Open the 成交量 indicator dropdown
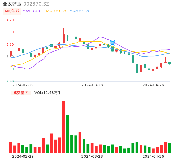This screenshot has width=182, height=160. point(20,93)
